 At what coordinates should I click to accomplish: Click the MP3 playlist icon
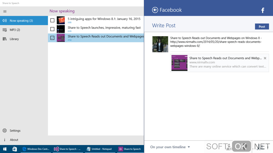pyautogui.click(x=5, y=30)
